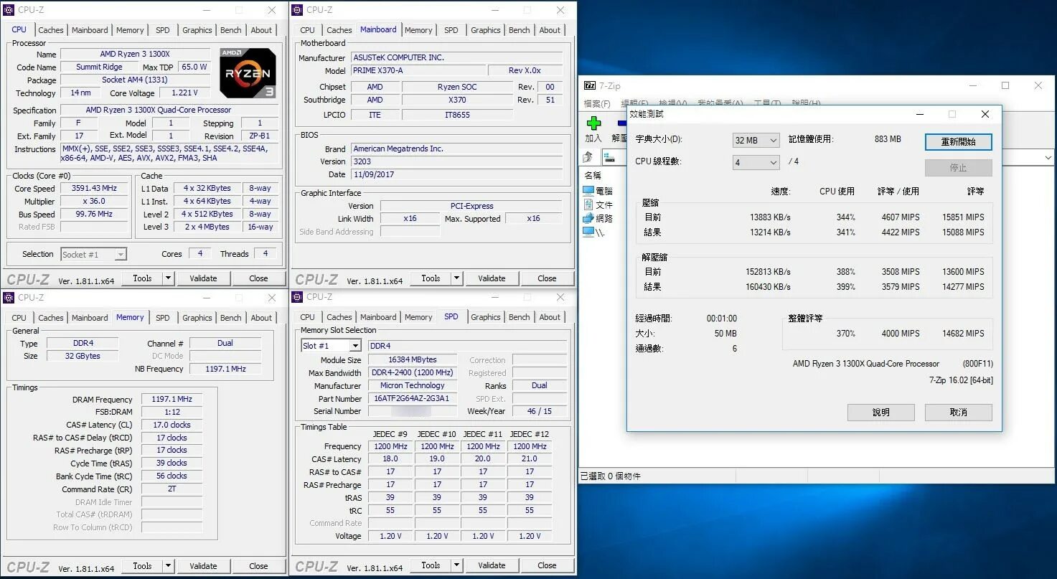1057x579 pixels.
Task: Expand the 7-Zip address bar dropdown arrow
Action: (x=1048, y=157)
